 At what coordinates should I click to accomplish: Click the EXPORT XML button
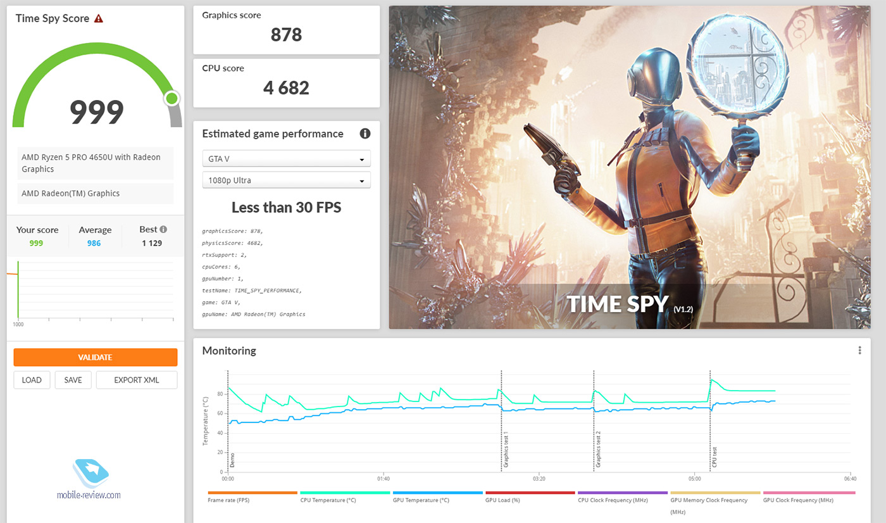point(137,380)
